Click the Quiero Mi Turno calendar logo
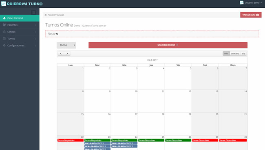 (x=3, y=4)
